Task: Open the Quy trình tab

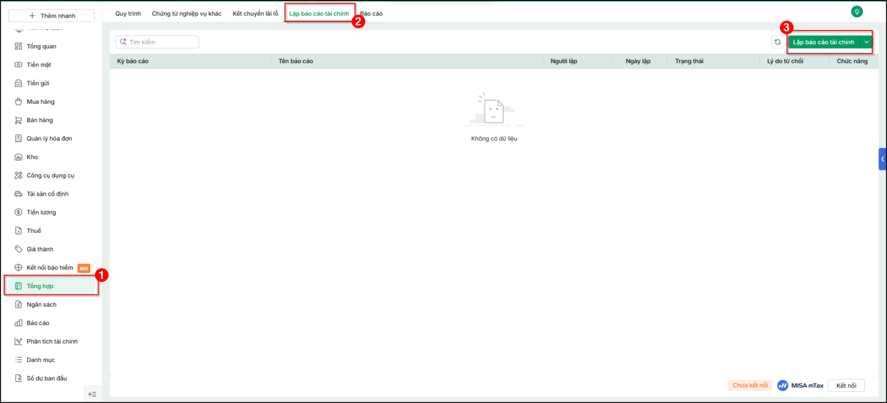Action: (128, 14)
